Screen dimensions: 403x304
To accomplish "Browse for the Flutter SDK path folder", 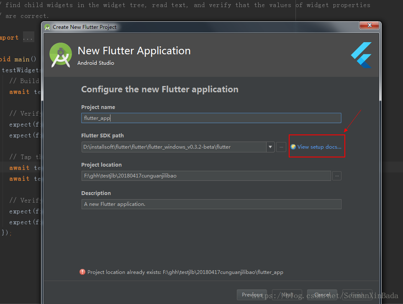I will click(281, 147).
